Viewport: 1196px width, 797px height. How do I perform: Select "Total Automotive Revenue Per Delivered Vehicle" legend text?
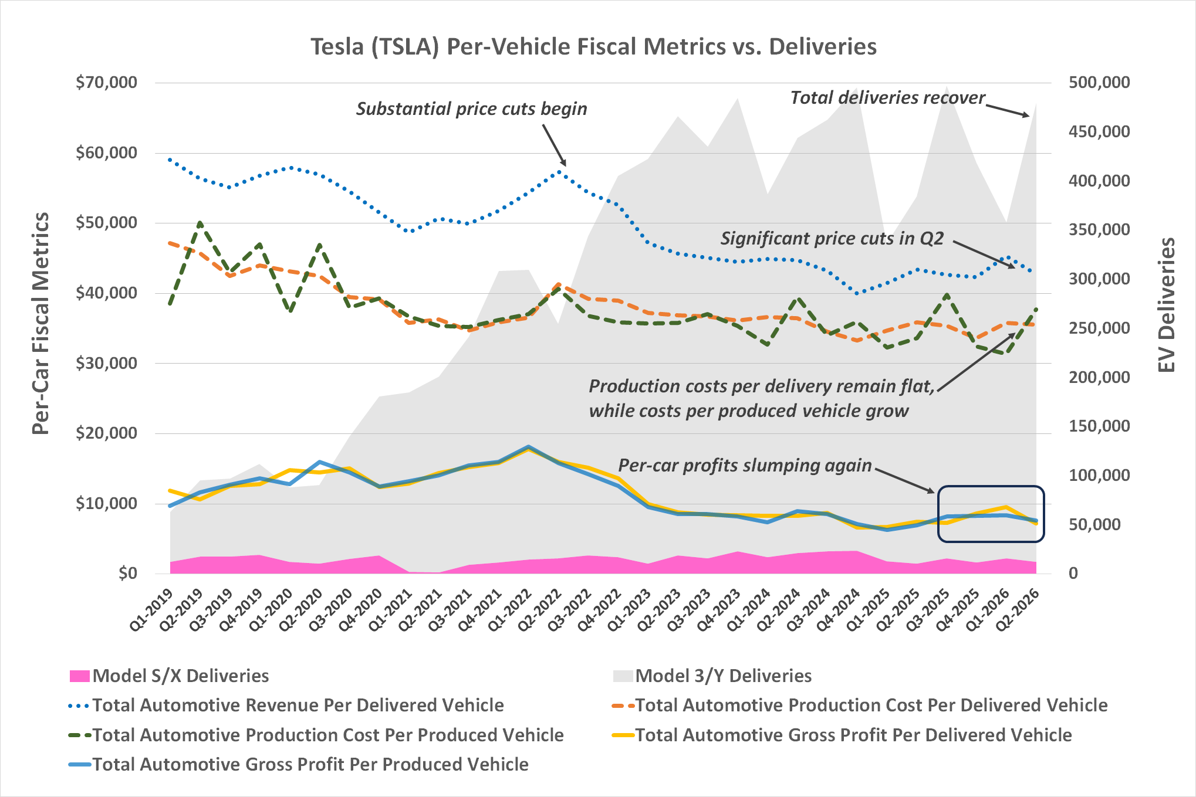pyautogui.click(x=298, y=706)
